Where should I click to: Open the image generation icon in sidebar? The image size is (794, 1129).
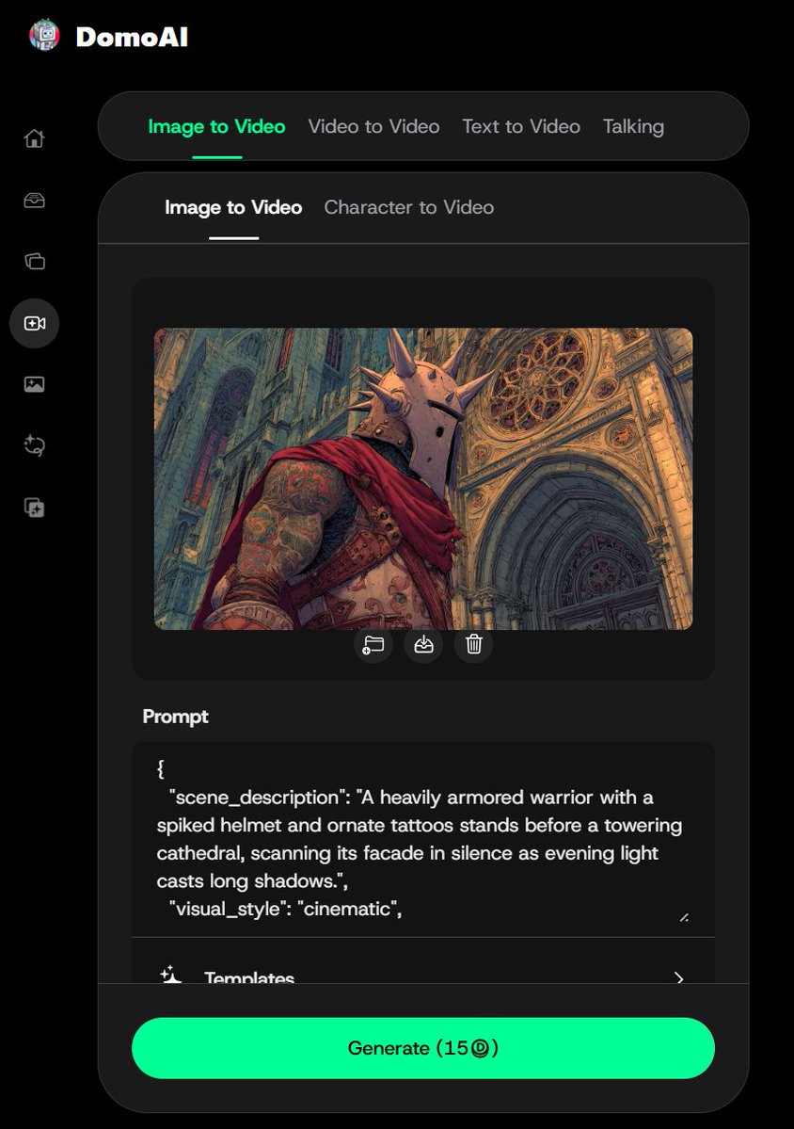click(x=35, y=384)
